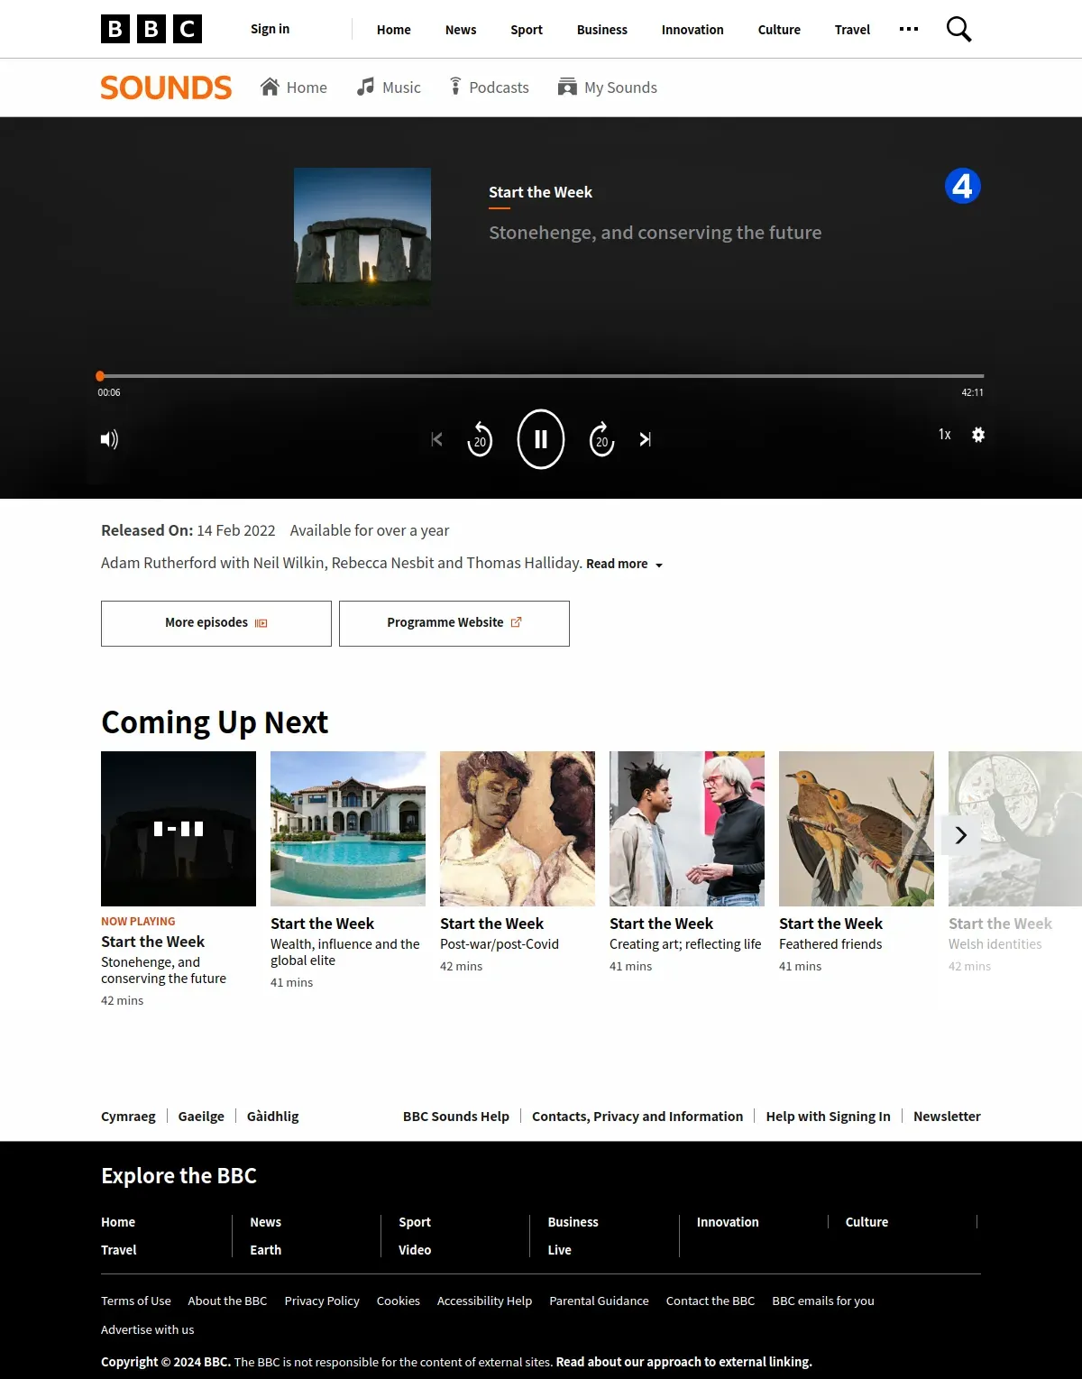The height and width of the screenshot is (1379, 1082).
Task: Click the More episodes button
Action: [x=216, y=623]
